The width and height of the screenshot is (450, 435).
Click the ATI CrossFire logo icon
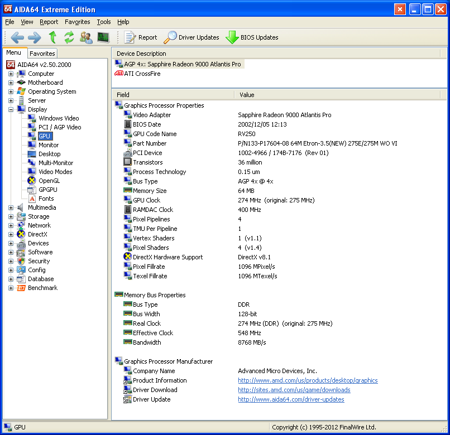[118, 74]
